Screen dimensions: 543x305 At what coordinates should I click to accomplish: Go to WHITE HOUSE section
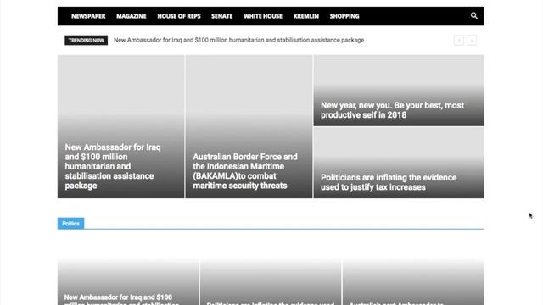coord(263,16)
